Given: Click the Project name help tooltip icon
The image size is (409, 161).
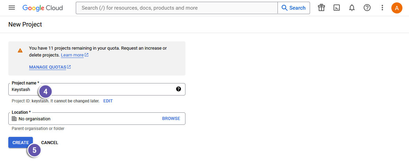Looking at the screenshot, I should (x=179, y=89).
